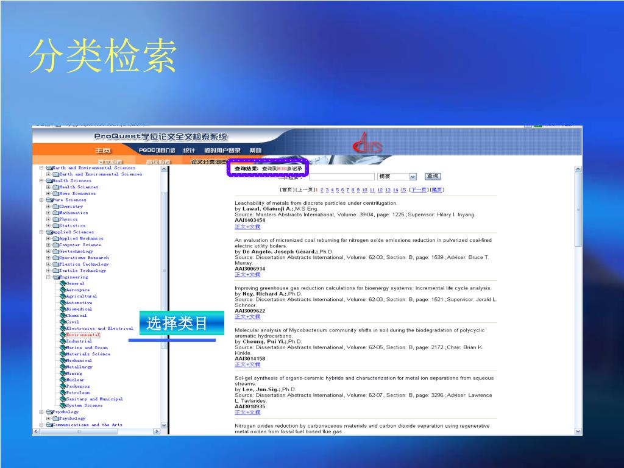Click the book icon beside Marine and Ocean
624x468 pixels.
[x=63, y=347]
